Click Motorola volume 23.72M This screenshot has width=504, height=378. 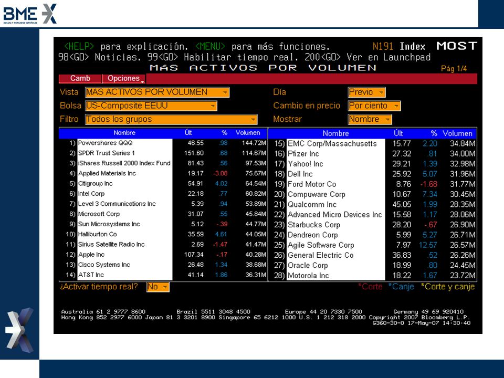click(x=463, y=276)
